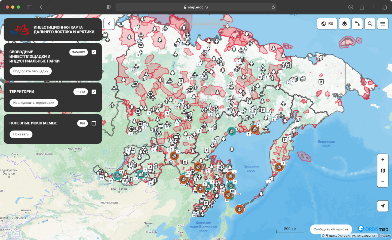This screenshot has height=240, width=392.
Task: Click the teal building marker near Ulan-Bator
Action: [x=141, y=174]
